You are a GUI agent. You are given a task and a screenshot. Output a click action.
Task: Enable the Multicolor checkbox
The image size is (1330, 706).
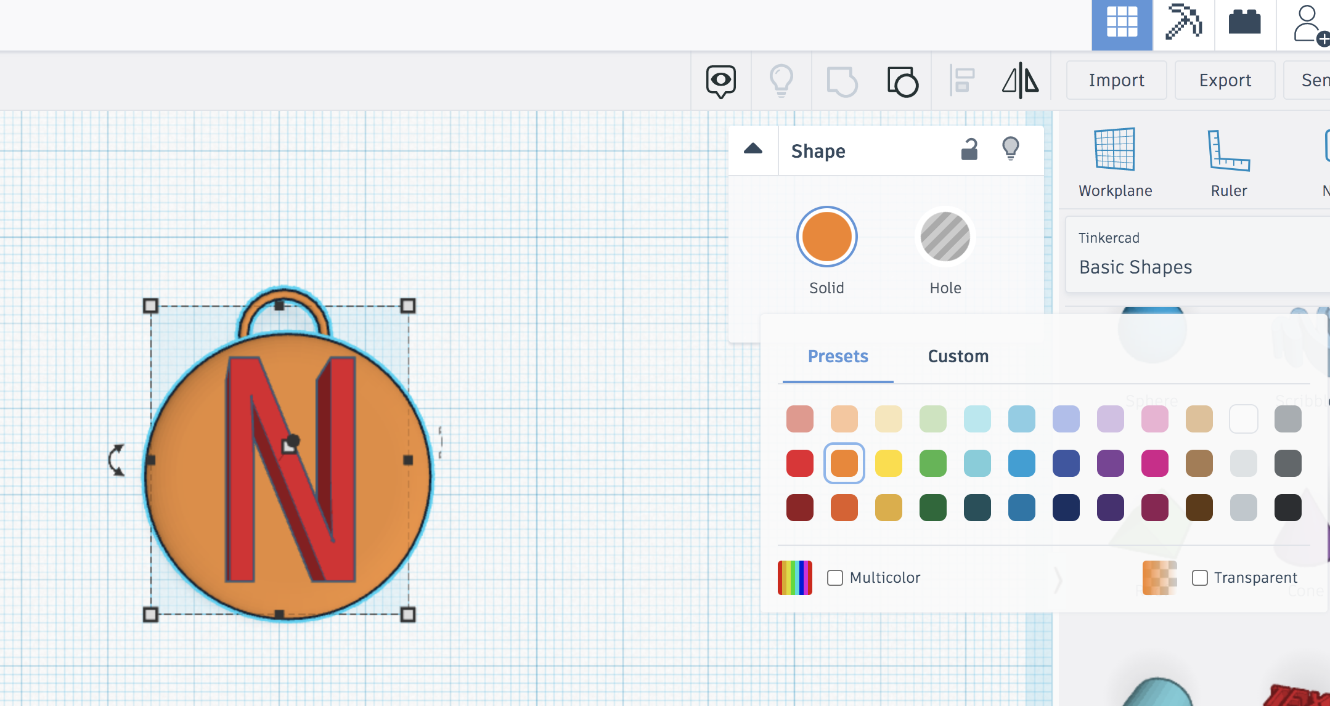834,577
